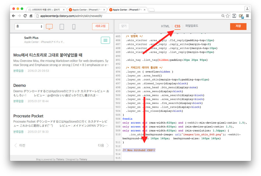Click empty editor line 515

tap(186, 158)
